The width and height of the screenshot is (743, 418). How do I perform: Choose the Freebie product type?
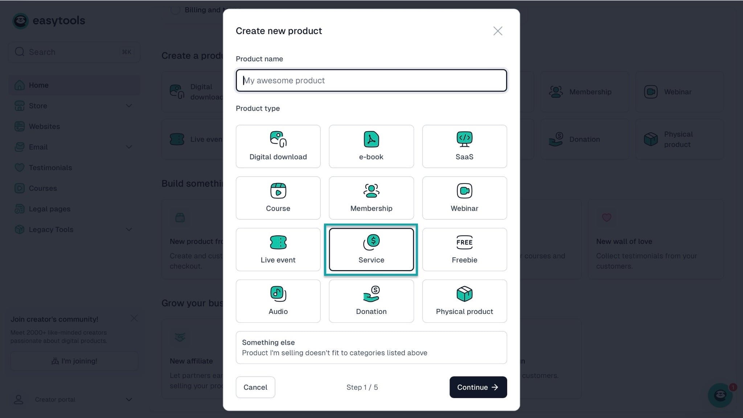[x=464, y=249]
